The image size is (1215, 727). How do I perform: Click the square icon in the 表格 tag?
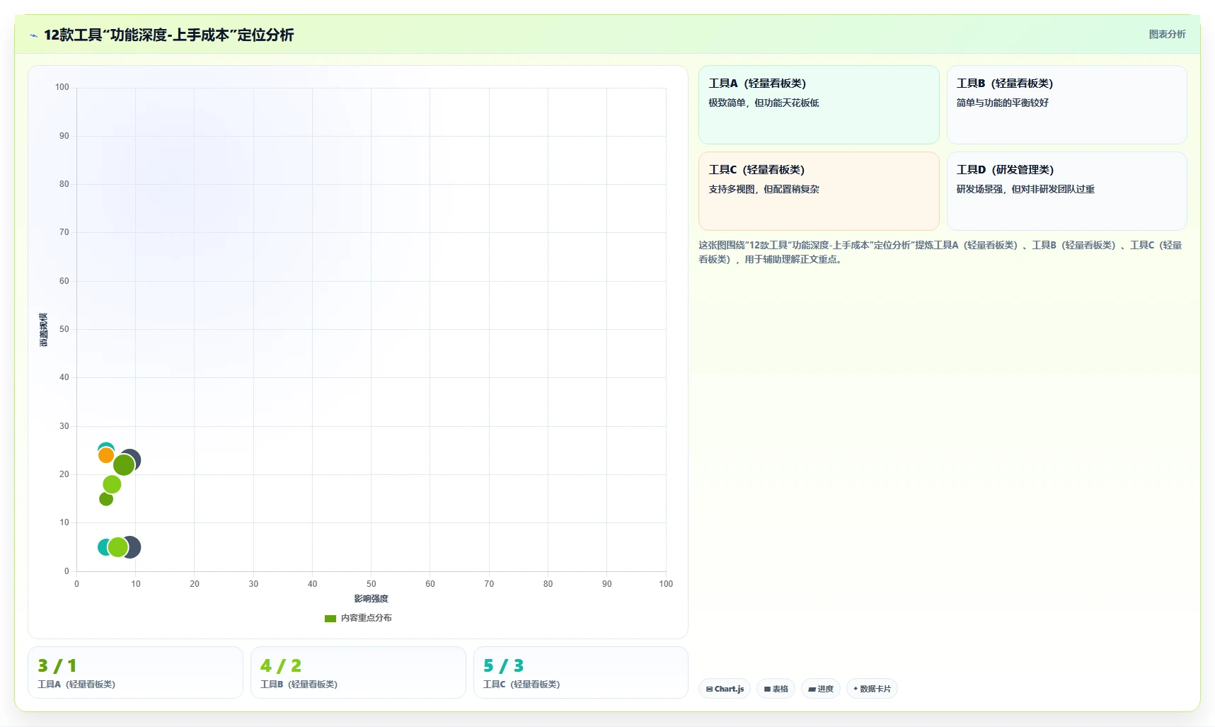tap(767, 689)
